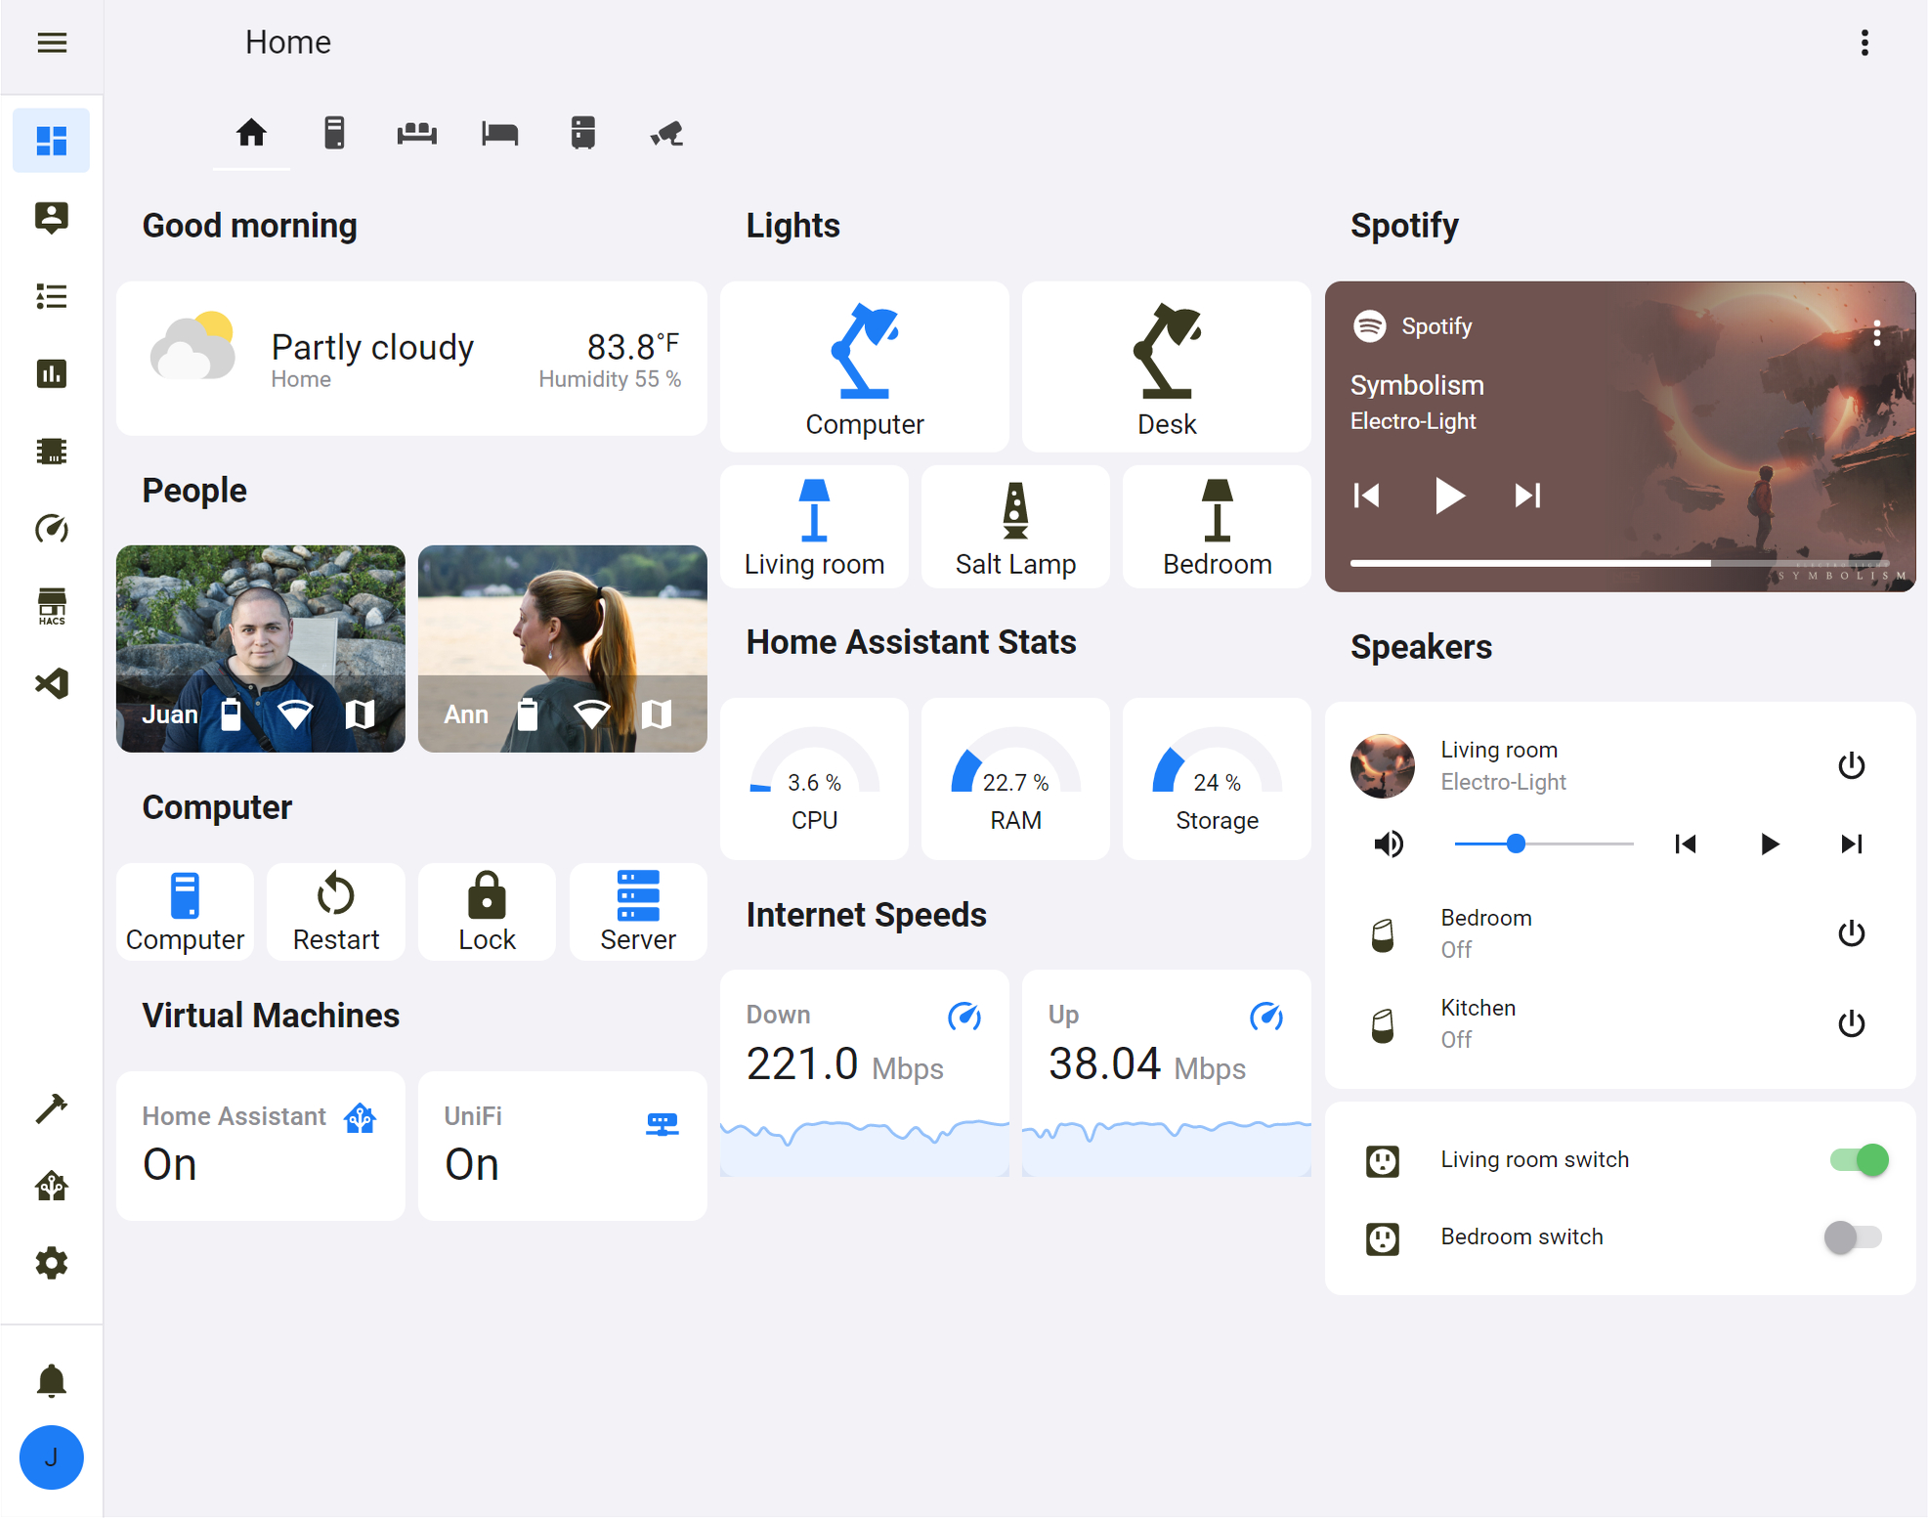Enable the Bedroom switch
The height and width of the screenshot is (1518, 1928).
tap(1853, 1237)
